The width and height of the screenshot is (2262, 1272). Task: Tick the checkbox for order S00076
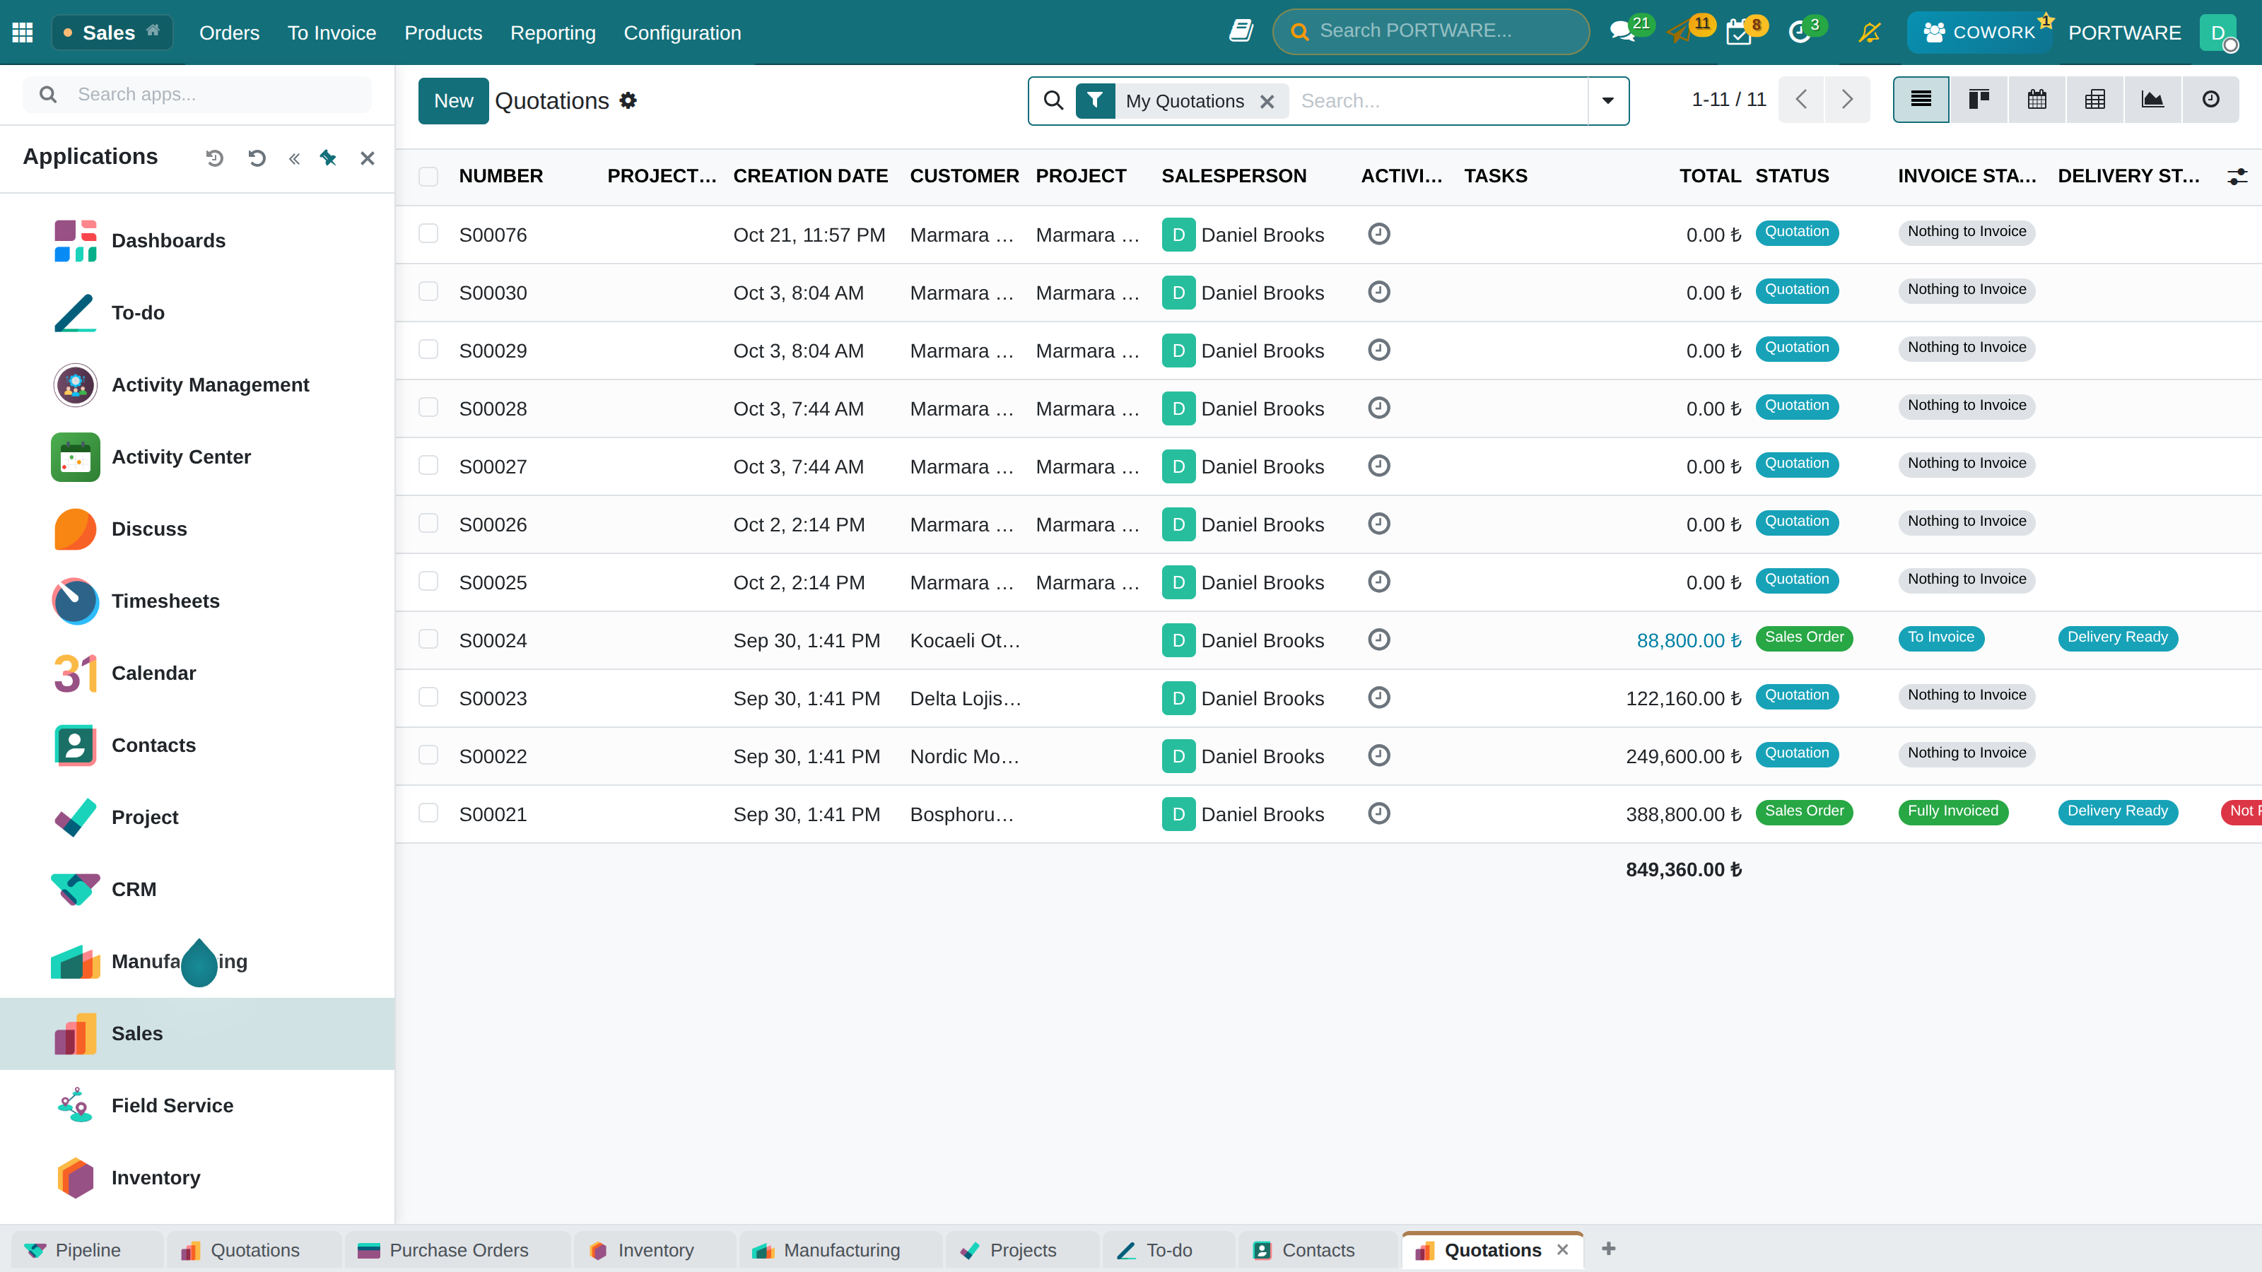428,233
